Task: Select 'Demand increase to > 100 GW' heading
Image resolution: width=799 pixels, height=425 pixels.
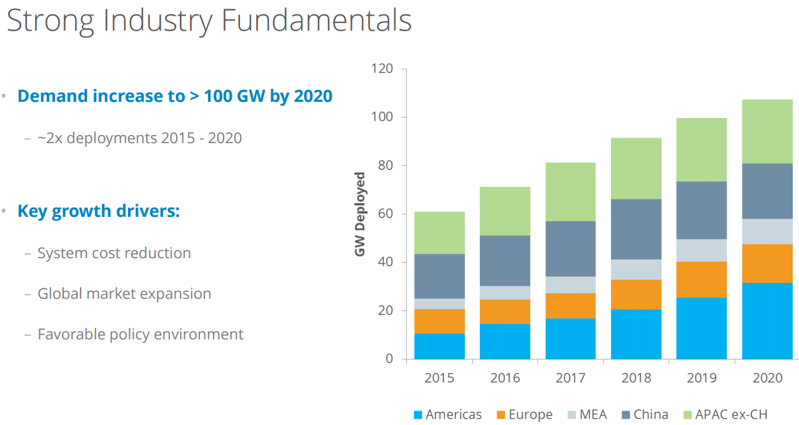Action: (175, 96)
